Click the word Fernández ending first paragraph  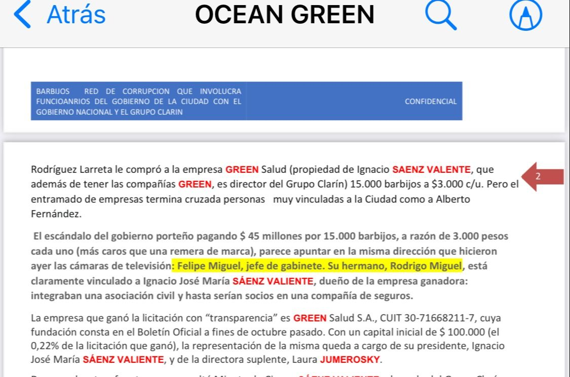[x=56, y=214]
